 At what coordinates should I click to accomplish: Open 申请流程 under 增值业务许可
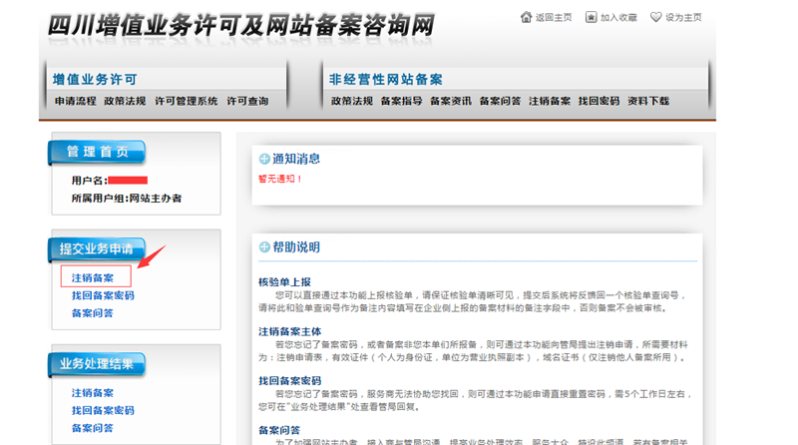click(x=76, y=102)
